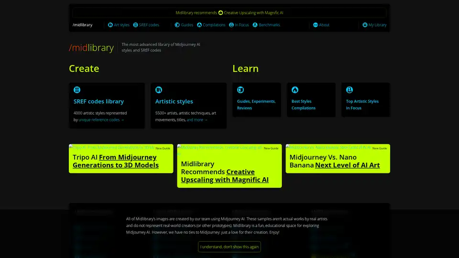
Task: Click the Guides icon in navigation
Action: [177, 25]
